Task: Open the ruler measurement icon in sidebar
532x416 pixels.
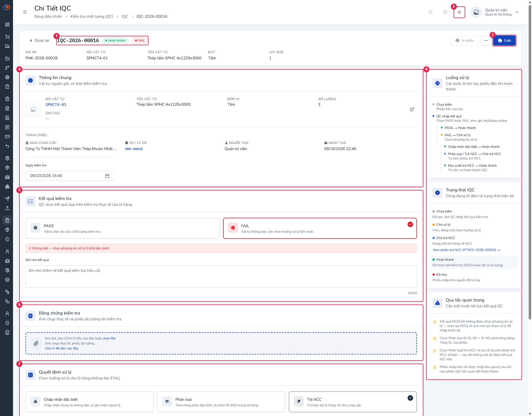Action: point(7,292)
